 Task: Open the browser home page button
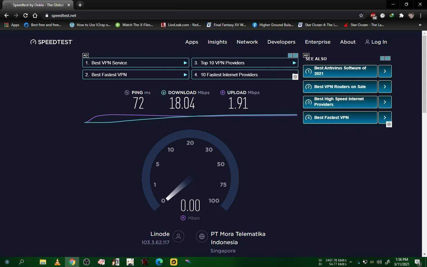pyautogui.click(x=35, y=15)
